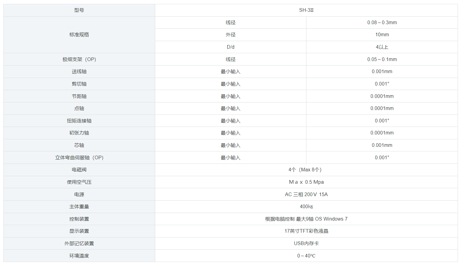Click 线径 in the 极细支架 row
Viewport: 461px width, 265px height.
(x=231, y=60)
